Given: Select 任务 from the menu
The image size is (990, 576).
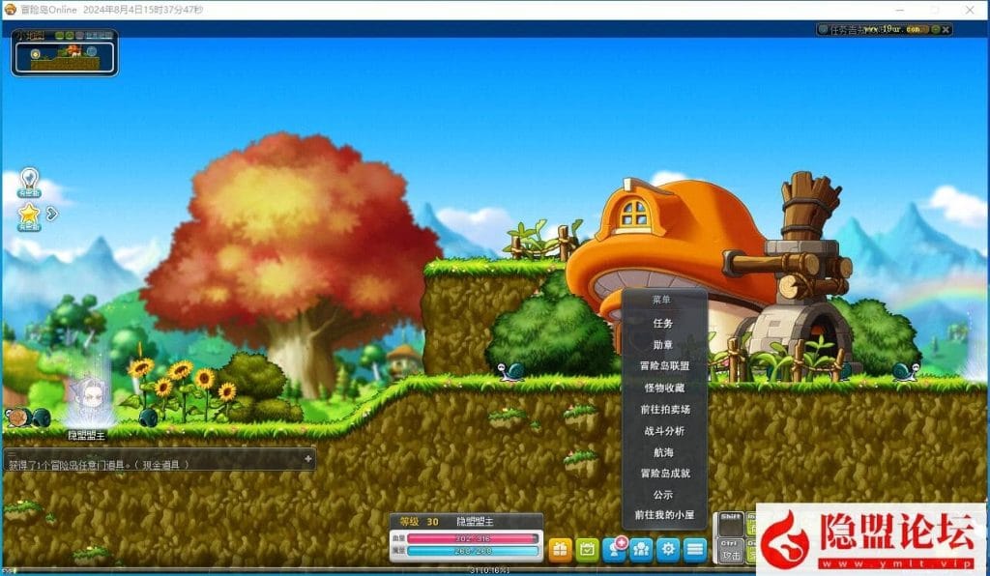Looking at the screenshot, I should tap(663, 323).
